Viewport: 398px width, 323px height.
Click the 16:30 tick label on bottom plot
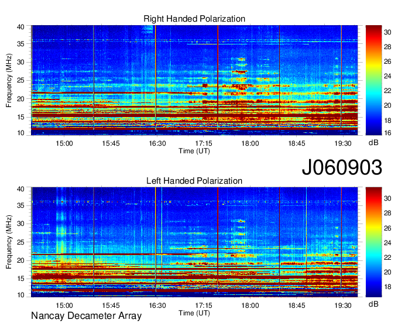point(157,305)
